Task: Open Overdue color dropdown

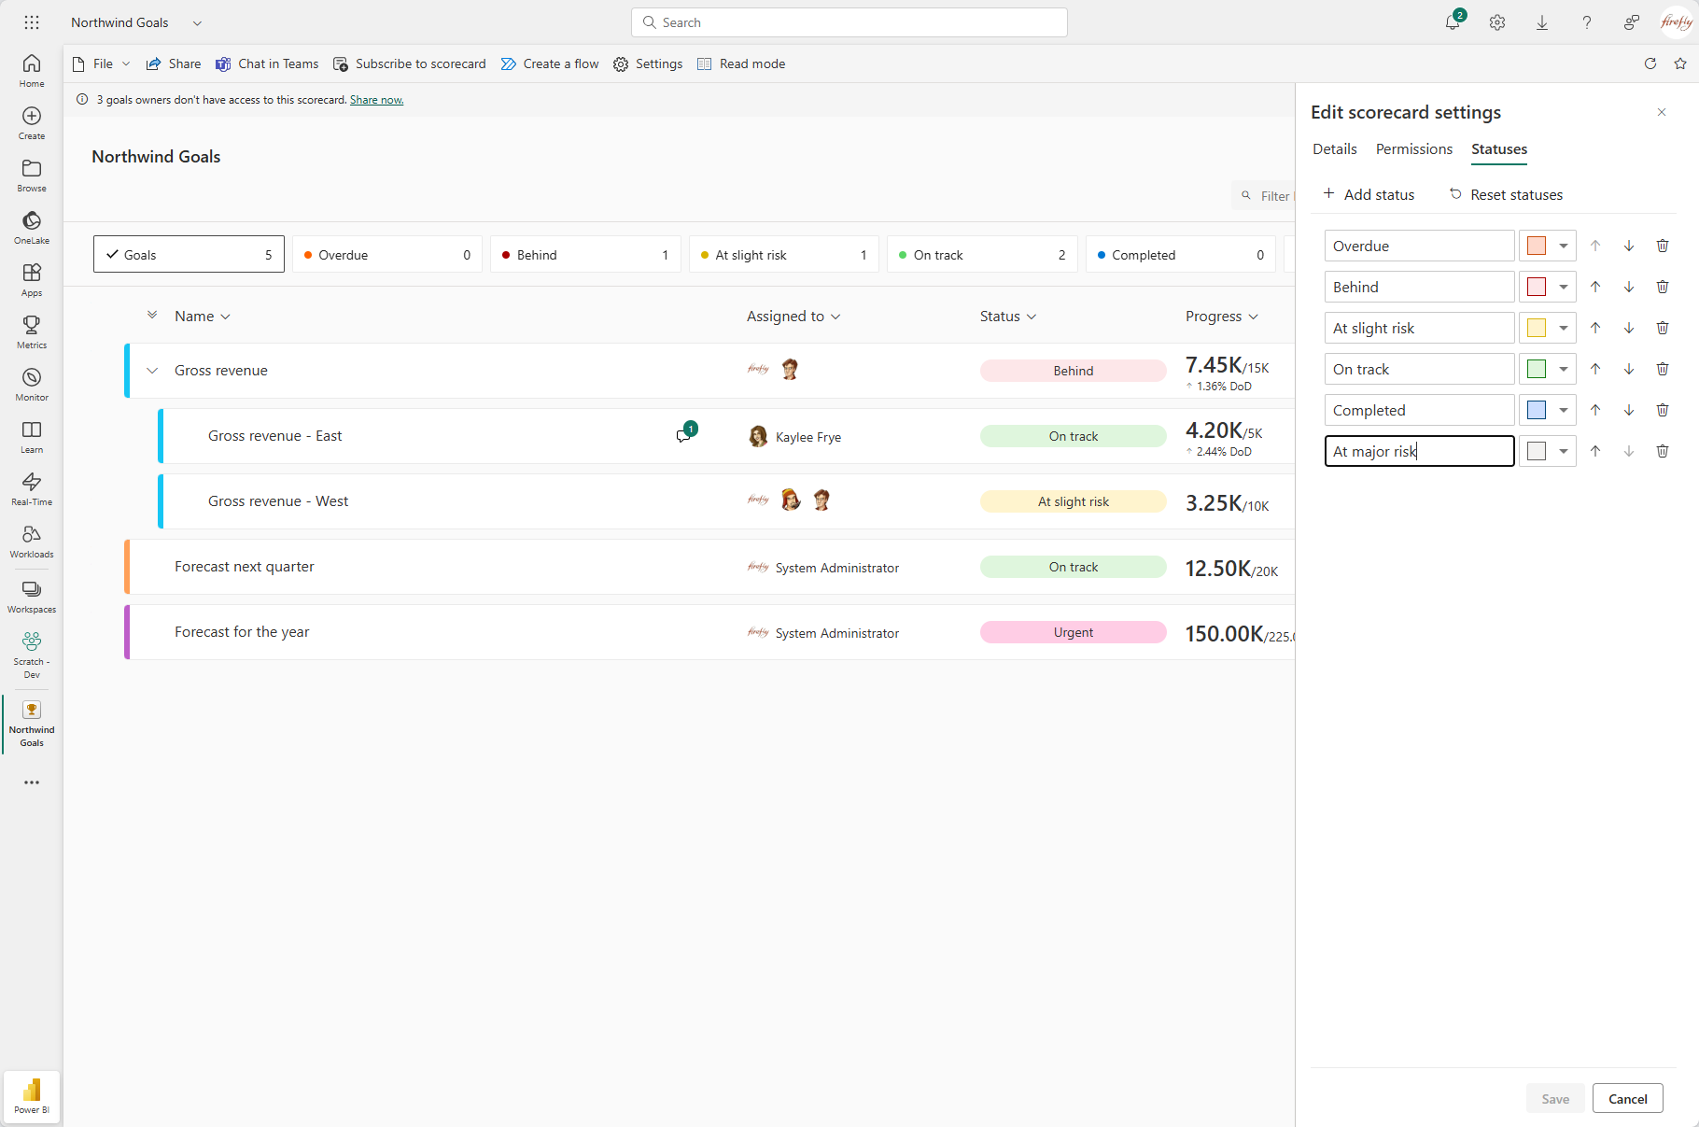Action: [1564, 246]
